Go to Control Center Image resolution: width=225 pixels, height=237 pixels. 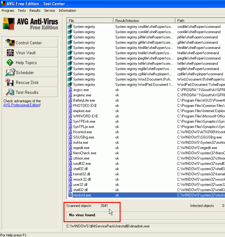coord(31,43)
